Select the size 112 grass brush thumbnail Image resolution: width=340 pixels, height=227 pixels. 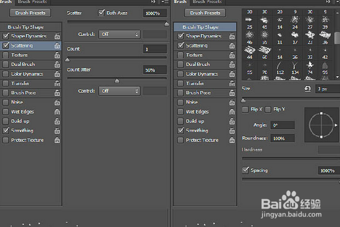(x=280, y=65)
